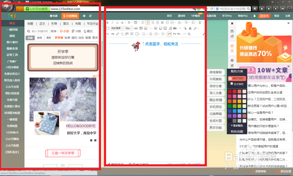Click the style keyword search field
The height and width of the screenshot is (176, 293).
pyautogui.click(x=38, y=31)
